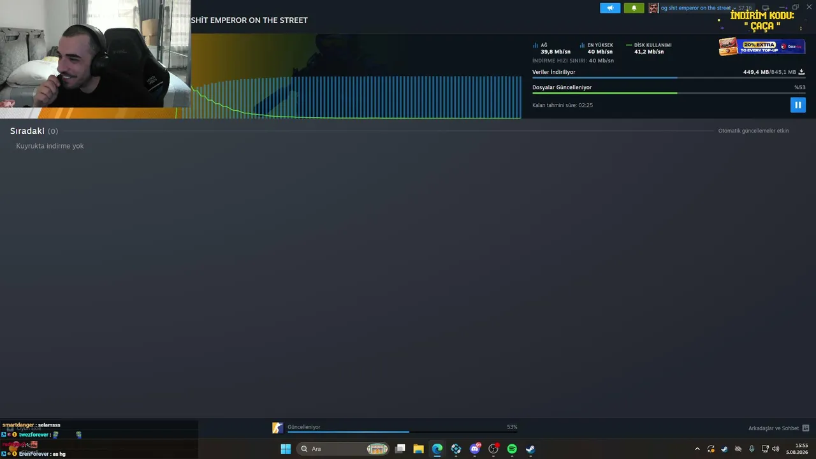Click the 'Kuyrukta indirme yok' message
Screen dimensions: 816x459
(x=50, y=146)
